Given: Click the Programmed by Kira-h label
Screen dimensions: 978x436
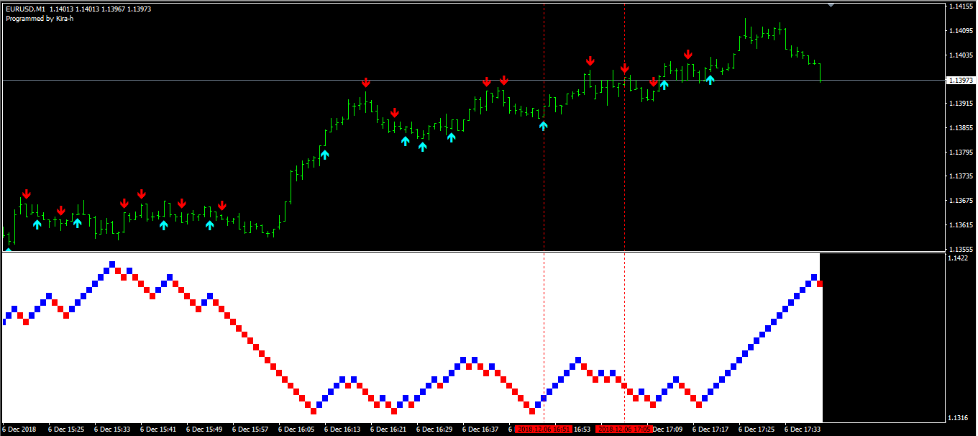Looking at the screenshot, I should [x=40, y=19].
